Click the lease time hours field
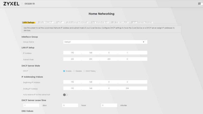The image size is (203, 114). [70, 105]
